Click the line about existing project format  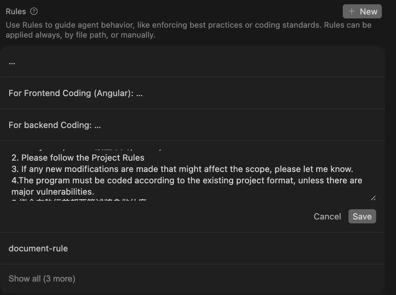point(187,180)
